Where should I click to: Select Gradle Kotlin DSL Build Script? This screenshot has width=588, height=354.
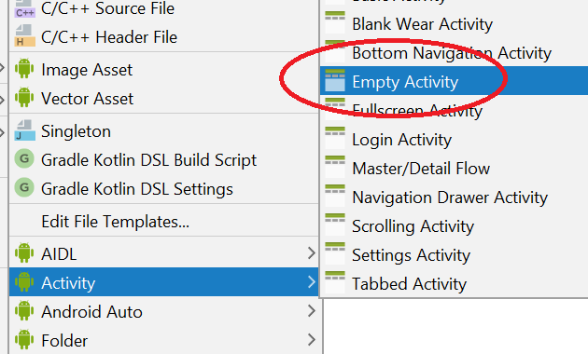coord(164,160)
